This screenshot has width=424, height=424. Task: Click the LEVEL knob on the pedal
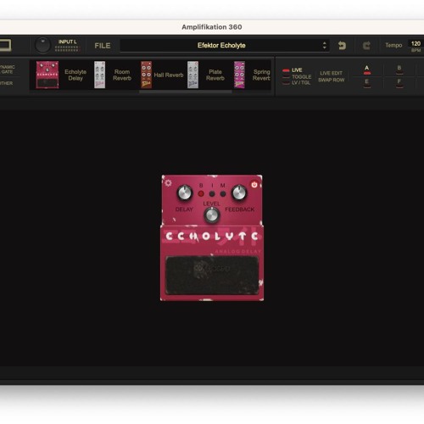coord(212,215)
